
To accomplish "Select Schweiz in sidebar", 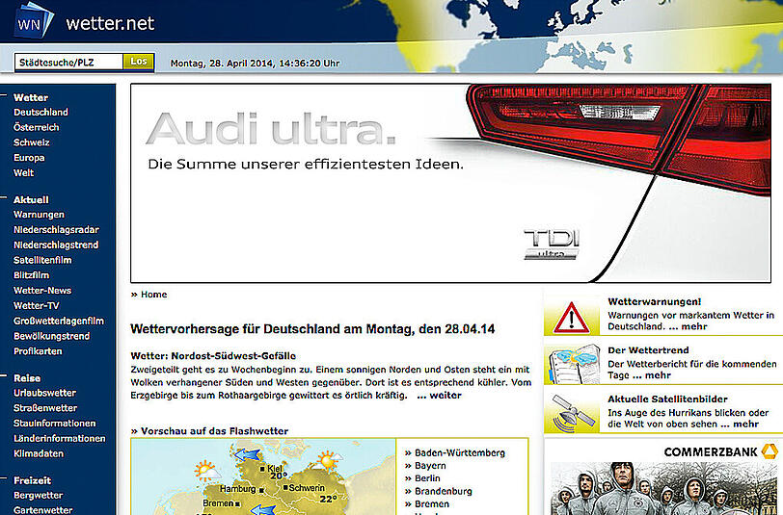I will pyautogui.click(x=32, y=142).
